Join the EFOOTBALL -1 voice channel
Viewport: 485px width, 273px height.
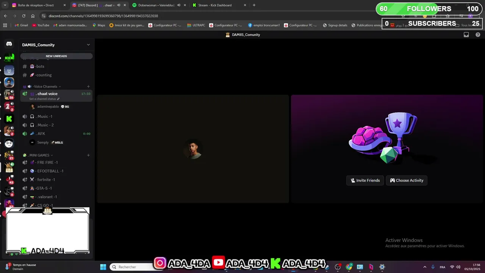click(56, 171)
